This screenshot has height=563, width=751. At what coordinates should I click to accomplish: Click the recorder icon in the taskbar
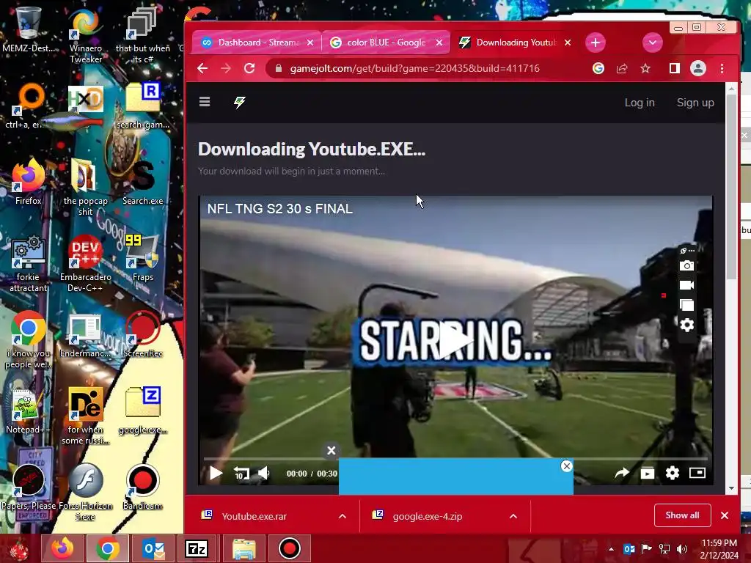[x=289, y=548]
